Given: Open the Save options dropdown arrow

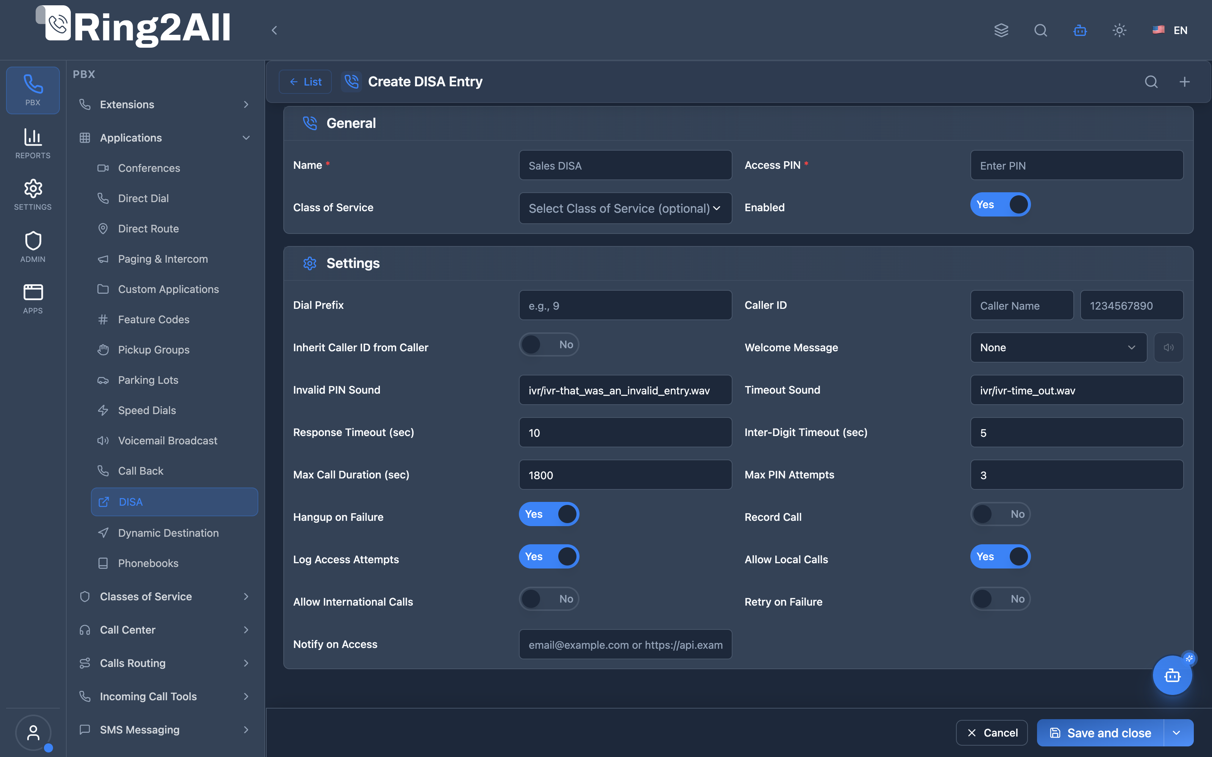Looking at the screenshot, I should point(1177,733).
